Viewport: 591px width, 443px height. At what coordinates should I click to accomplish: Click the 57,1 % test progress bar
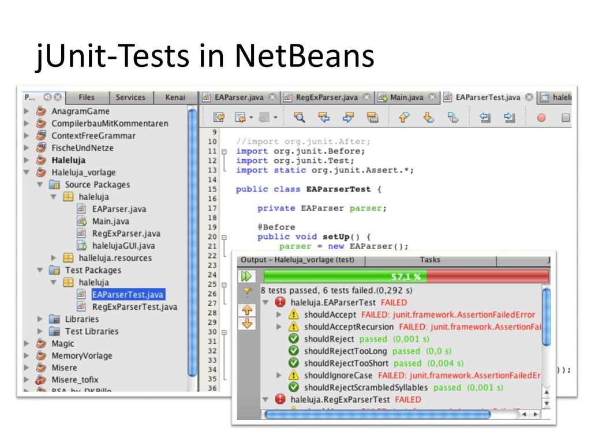pyautogui.click(x=406, y=276)
